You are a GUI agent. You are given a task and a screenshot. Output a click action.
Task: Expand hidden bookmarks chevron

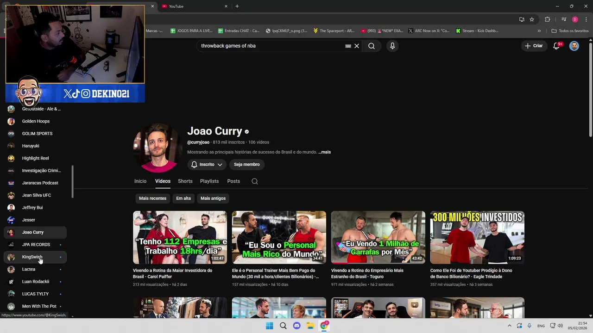tap(539, 31)
